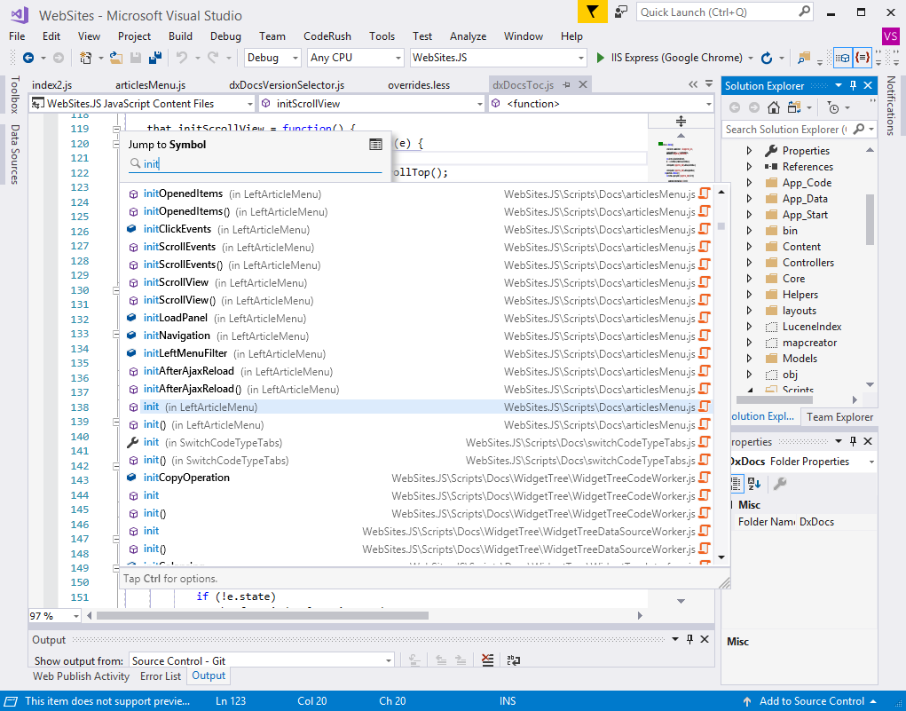Image resolution: width=906 pixels, height=711 pixels.
Task: Toggle Word Wrap in the Output window
Action: 513,660
